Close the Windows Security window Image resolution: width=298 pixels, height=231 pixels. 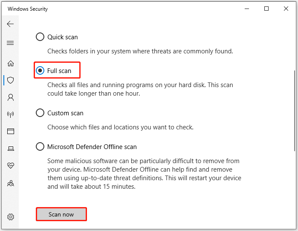pos(286,9)
